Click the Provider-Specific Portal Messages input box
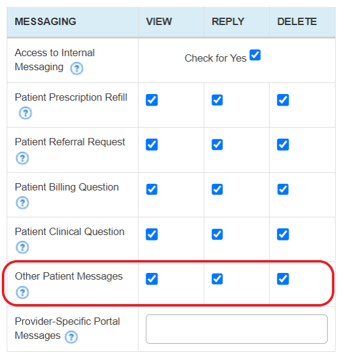This screenshot has height=359, width=346. point(237,329)
